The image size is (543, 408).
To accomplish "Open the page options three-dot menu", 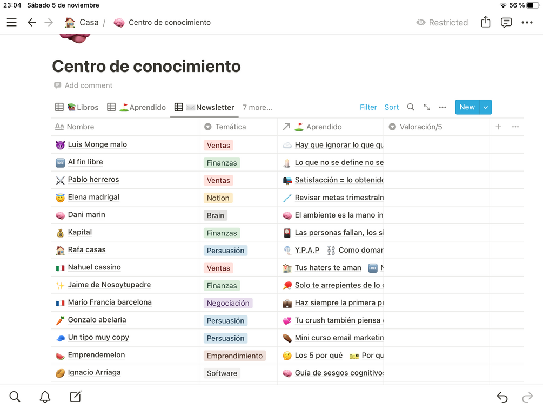I will coord(527,23).
